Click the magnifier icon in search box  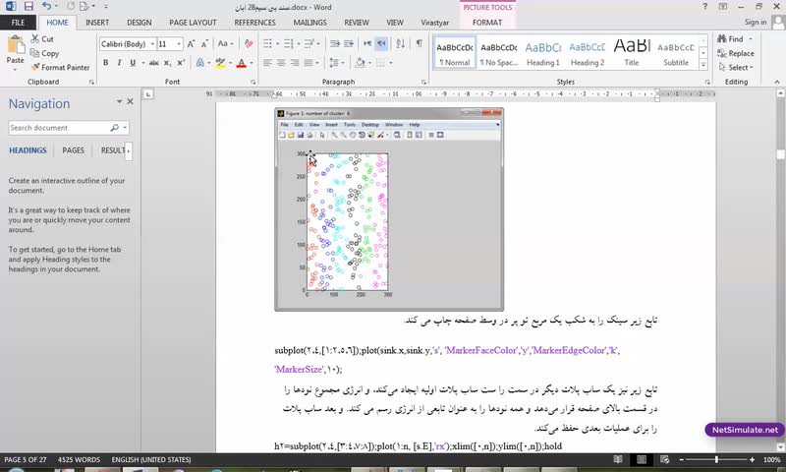[x=115, y=128]
